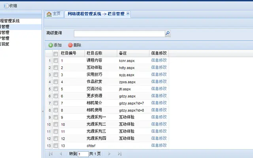Click zpxs.aspx remark cell
The height and width of the screenshot is (158, 253).
tap(127, 82)
